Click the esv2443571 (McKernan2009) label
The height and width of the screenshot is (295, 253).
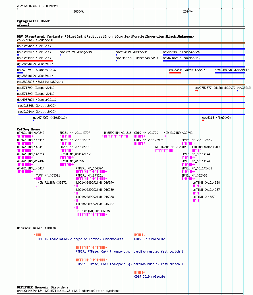(x=137, y=58)
